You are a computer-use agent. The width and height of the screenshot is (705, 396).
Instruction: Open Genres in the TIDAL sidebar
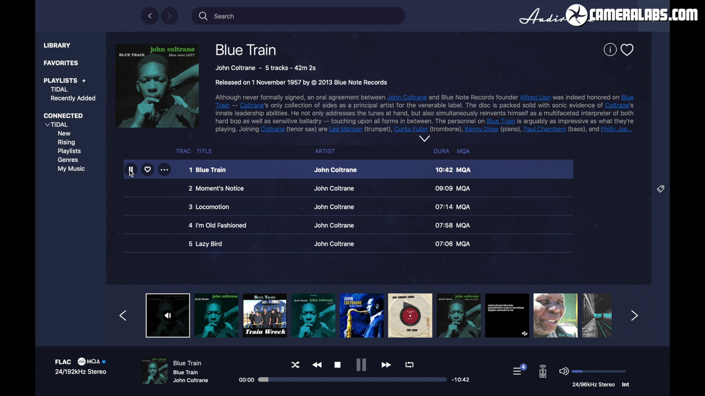(x=68, y=160)
